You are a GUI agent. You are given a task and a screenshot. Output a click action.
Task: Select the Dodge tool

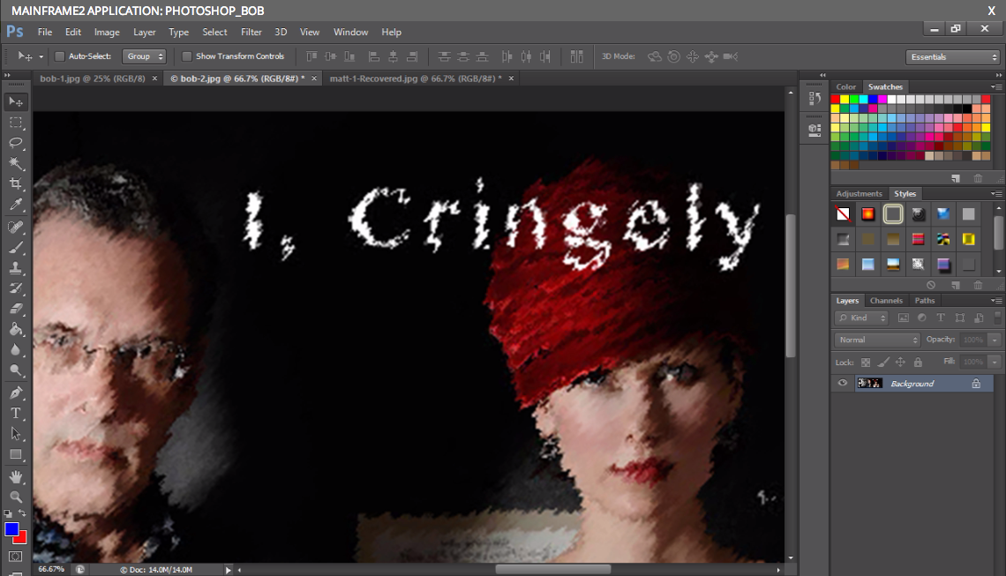[x=16, y=370]
